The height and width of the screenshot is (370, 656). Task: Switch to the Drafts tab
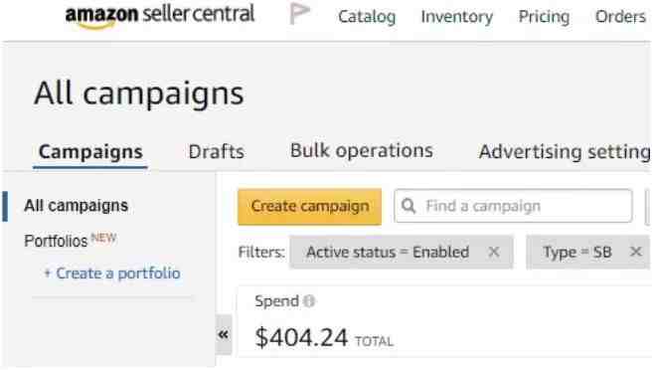click(x=217, y=151)
